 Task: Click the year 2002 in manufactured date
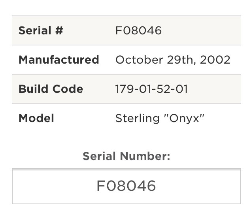215,60
